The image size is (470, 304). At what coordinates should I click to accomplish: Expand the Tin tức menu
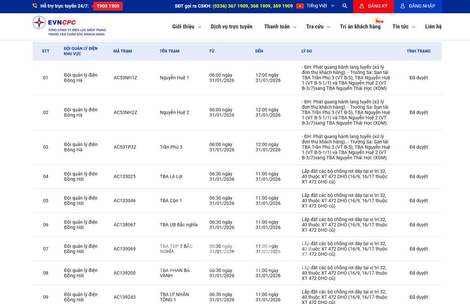(x=403, y=27)
